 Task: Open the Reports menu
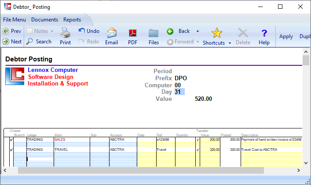click(72, 20)
